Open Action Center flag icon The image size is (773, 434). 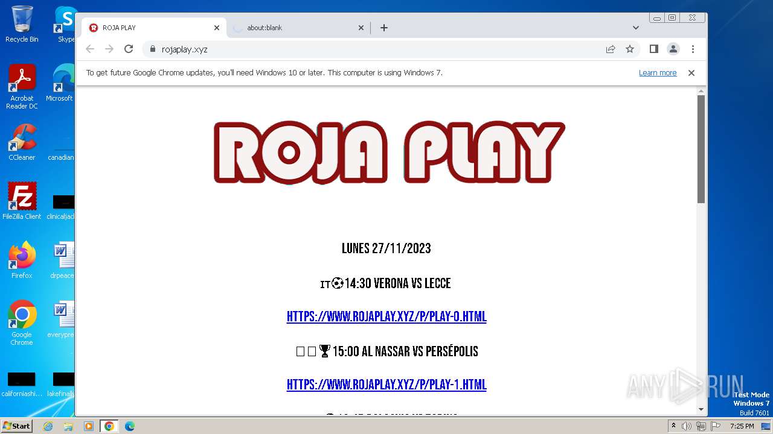[x=714, y=426]
